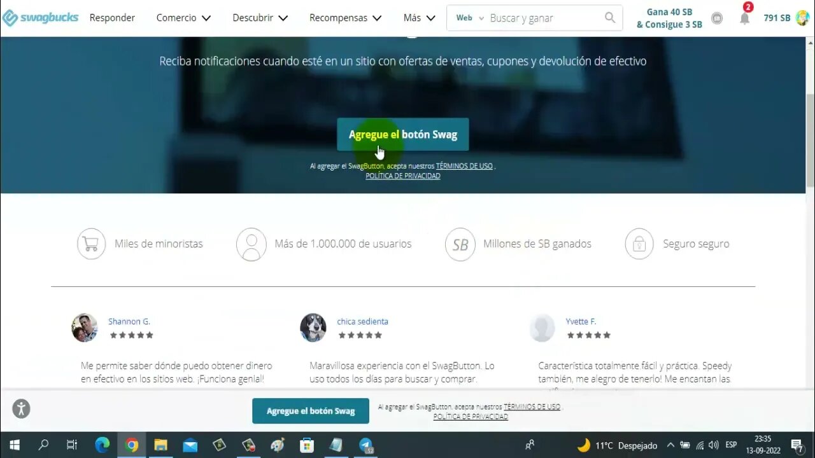Click the large Agregue el botón Swag button
Viewport: 815px width, 458px height.
tap(402, 134)
